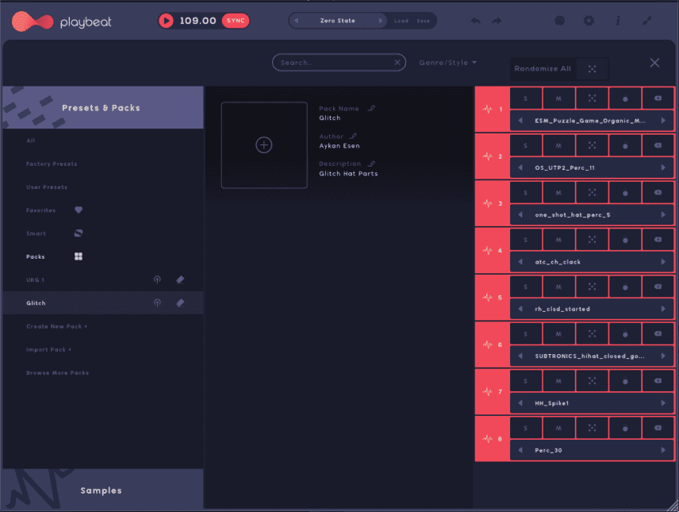Lock the HH_Spike1 track sample
This screenshot has height=512, width=679.
625,381
